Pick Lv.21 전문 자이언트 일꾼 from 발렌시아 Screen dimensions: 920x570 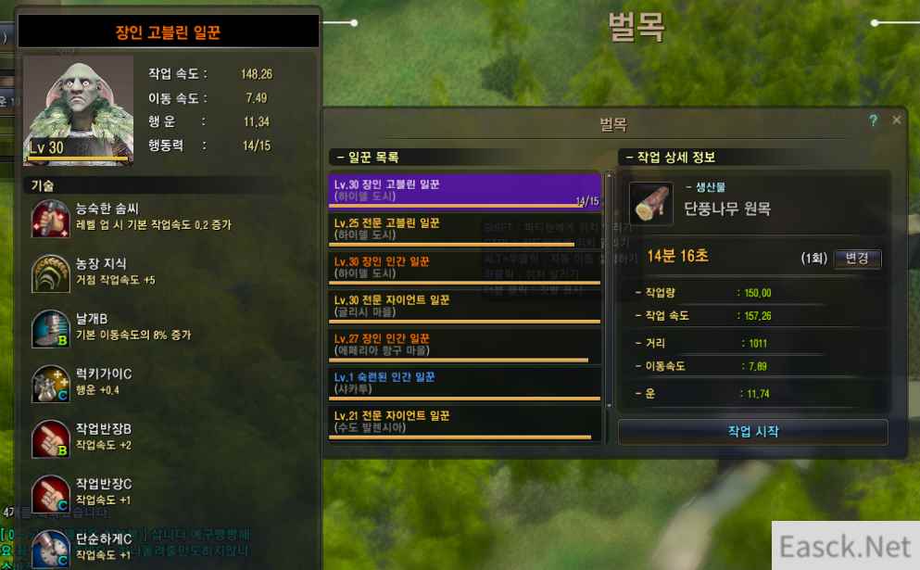[464, 422]
